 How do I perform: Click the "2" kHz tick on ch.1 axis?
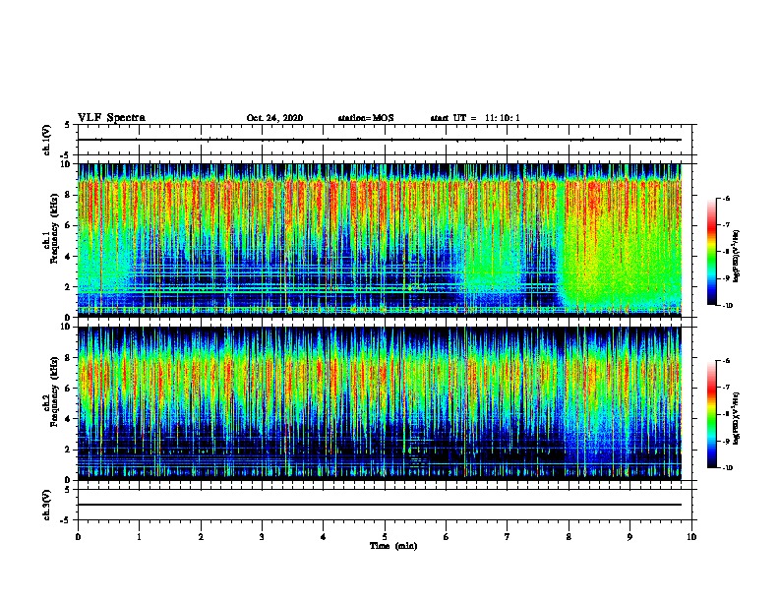tap(68, 287)
